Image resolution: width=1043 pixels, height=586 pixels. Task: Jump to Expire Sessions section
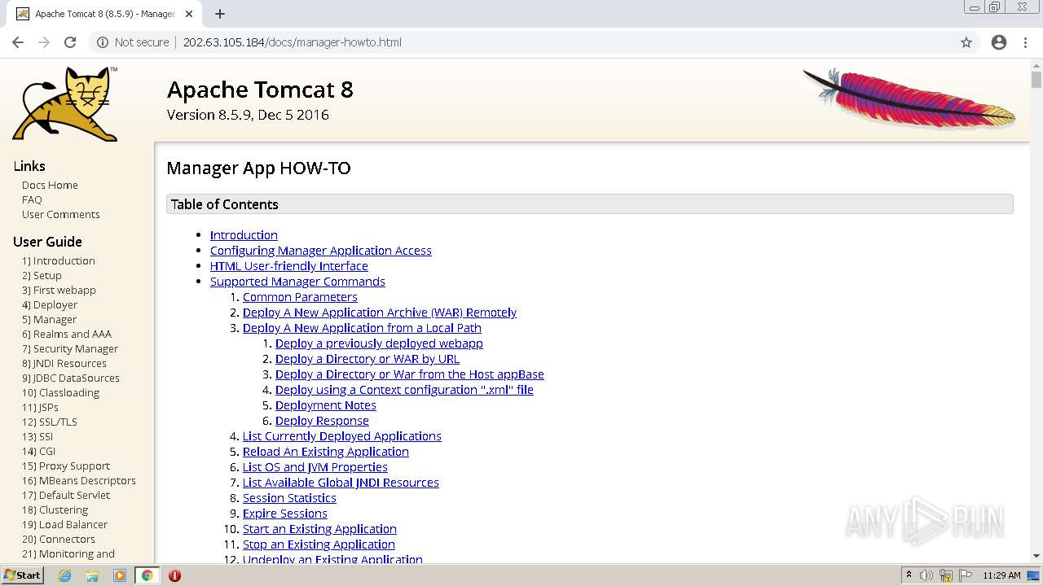coord(285,514)
